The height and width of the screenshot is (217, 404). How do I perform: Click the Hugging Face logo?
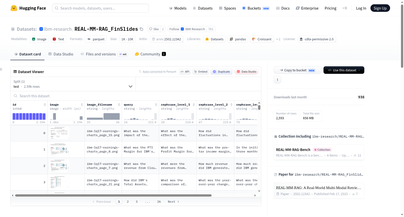[x=28, y=8]
